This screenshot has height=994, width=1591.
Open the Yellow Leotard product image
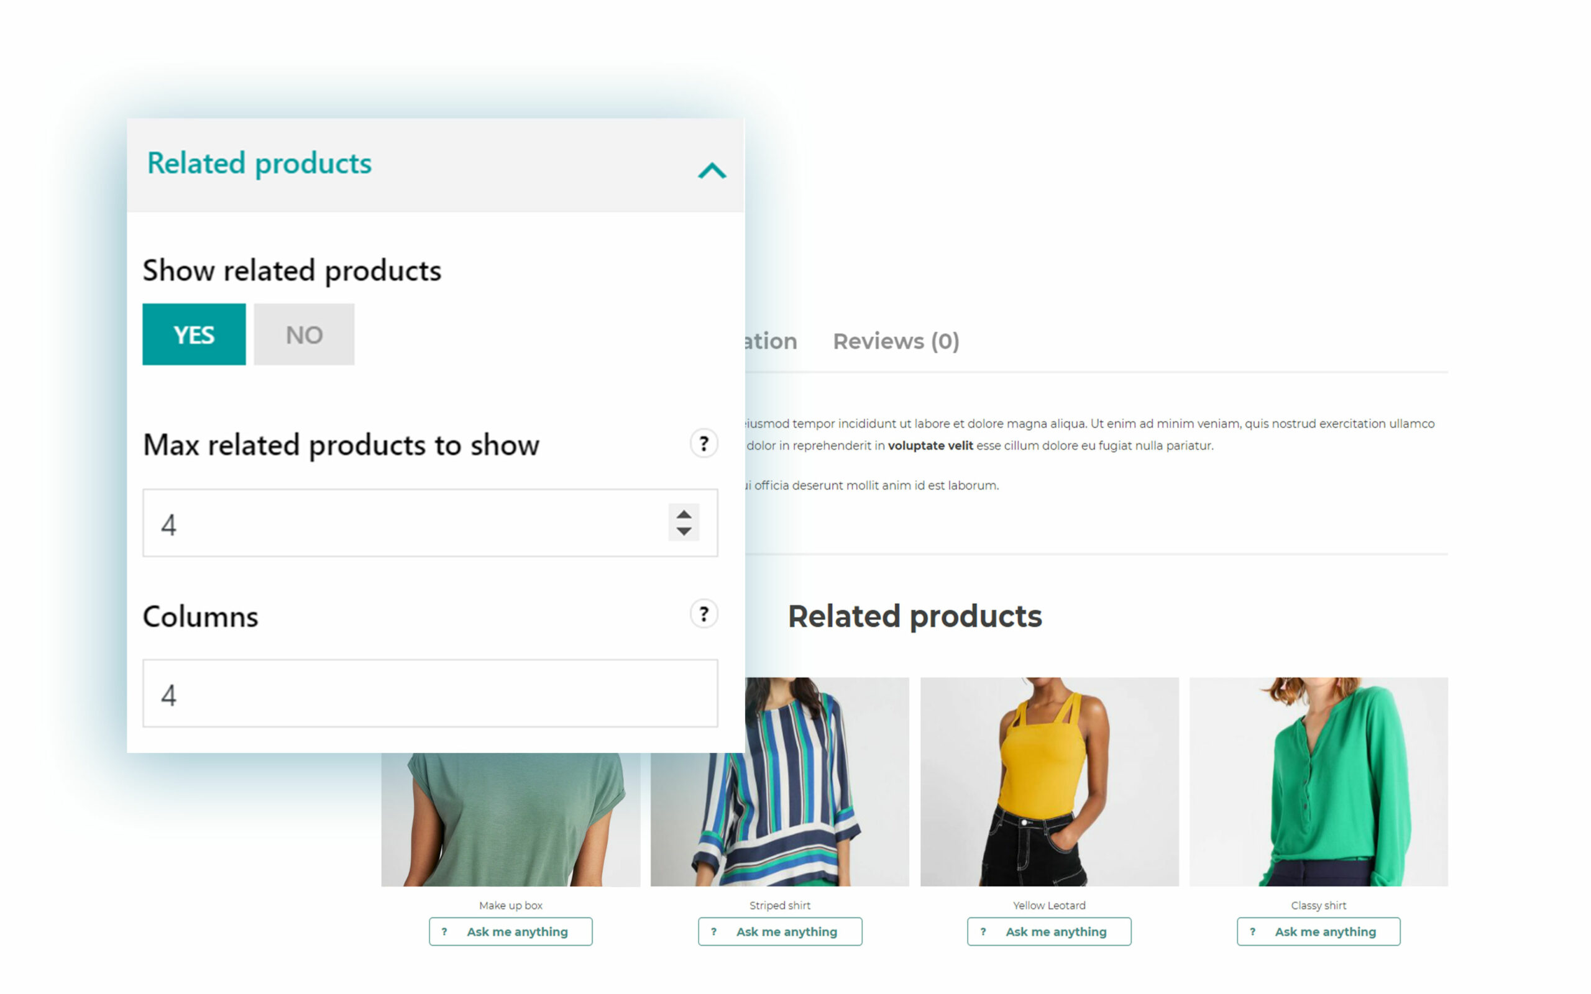coord(1049,782)
